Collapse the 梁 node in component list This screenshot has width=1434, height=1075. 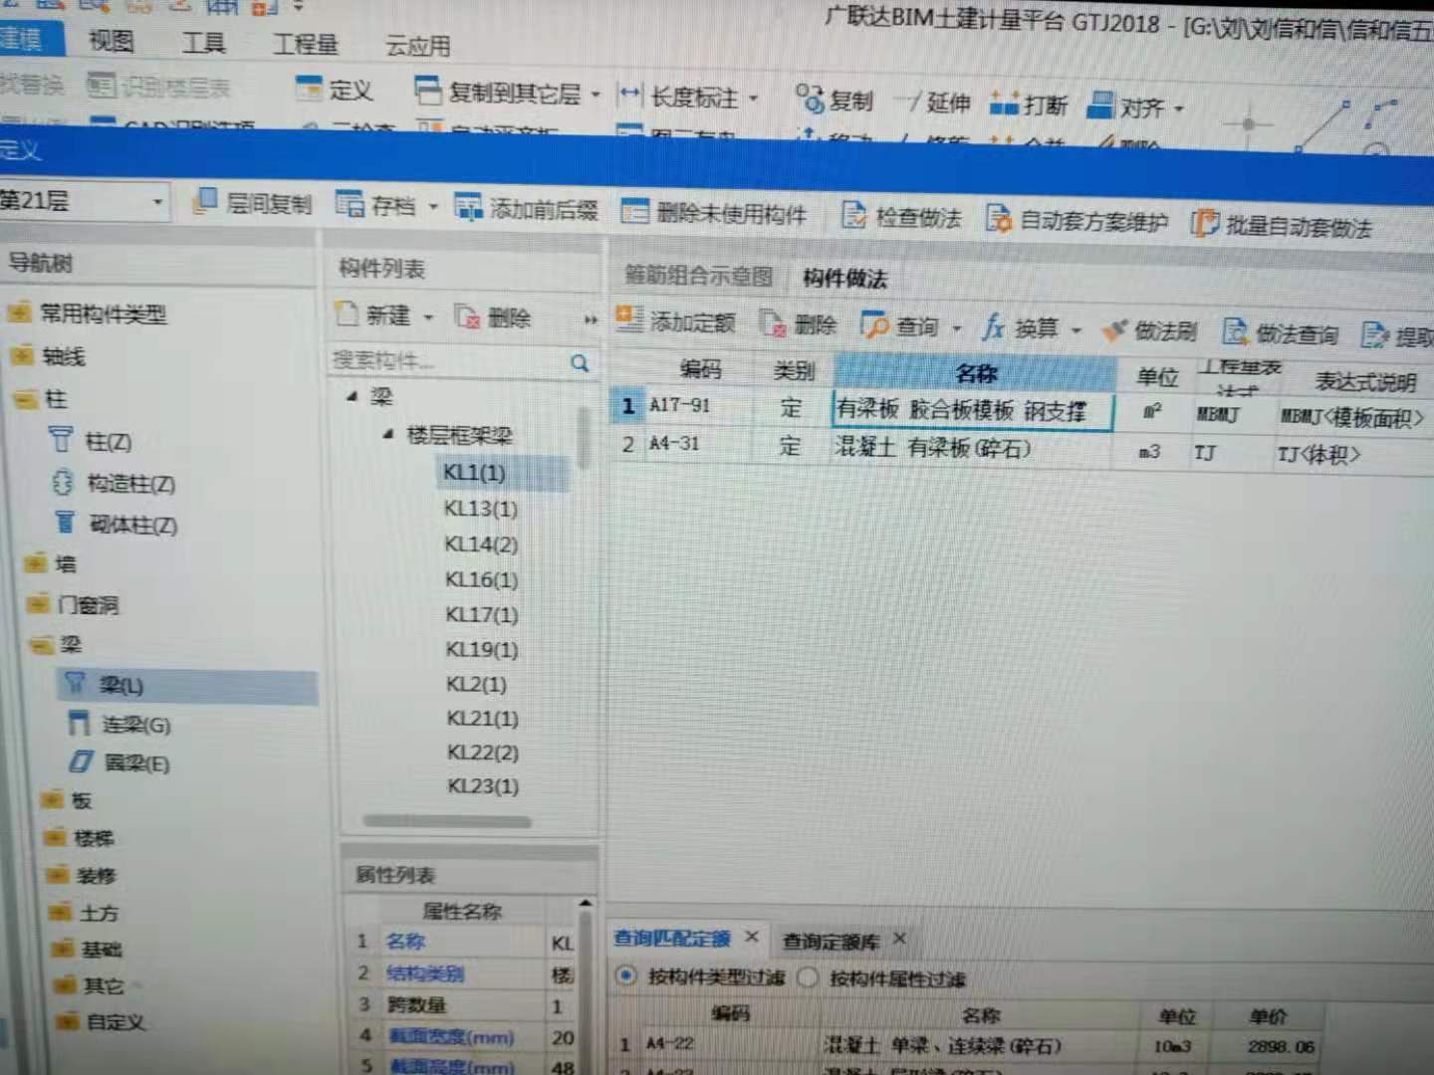click(x=353, y=396)
